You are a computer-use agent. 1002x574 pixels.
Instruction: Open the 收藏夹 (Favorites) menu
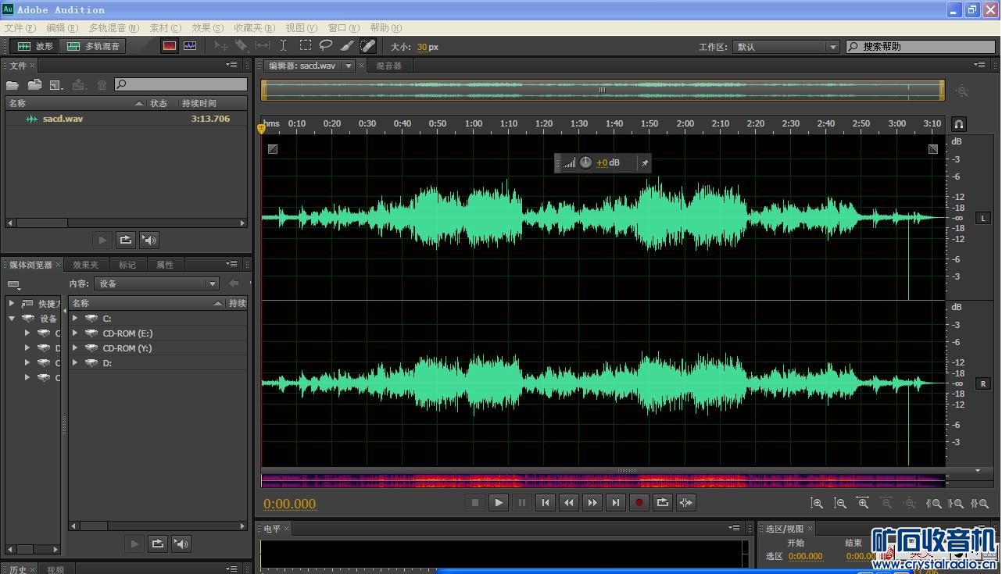(x=254, y=28)
